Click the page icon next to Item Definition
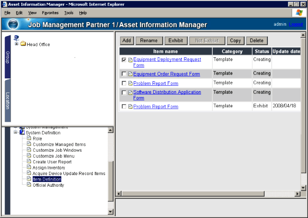 point(29,179)
